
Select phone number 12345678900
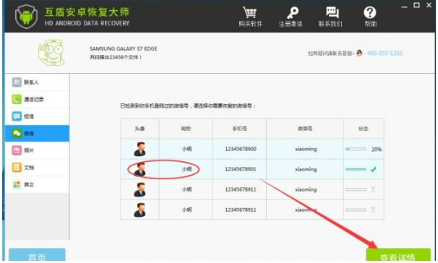point(241,149)
